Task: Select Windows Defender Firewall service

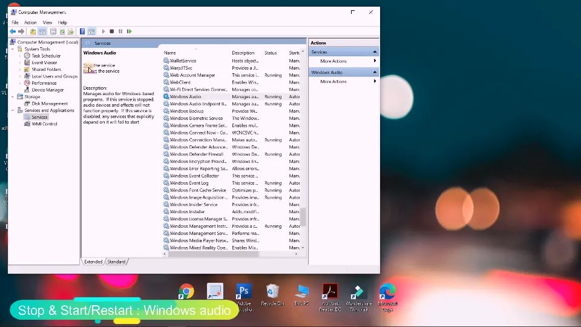Action: click(232, 154)
